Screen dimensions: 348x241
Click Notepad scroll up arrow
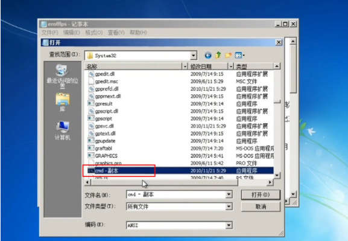(293, 41)
